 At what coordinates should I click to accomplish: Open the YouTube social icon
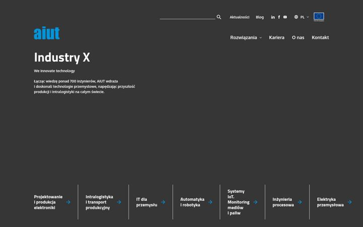(x=285, y=17)
